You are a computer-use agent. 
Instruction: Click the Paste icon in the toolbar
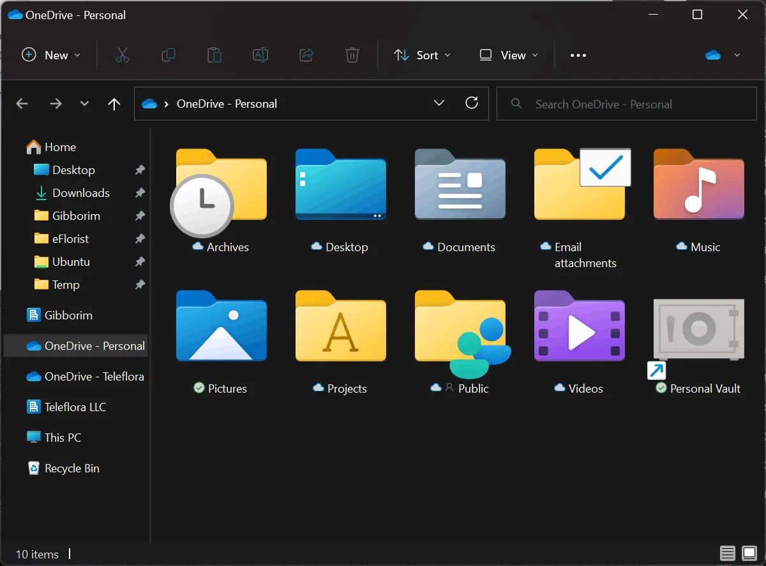[214, 55]
